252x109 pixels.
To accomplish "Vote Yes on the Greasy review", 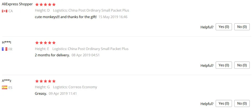I will click(x=224, y=104).
